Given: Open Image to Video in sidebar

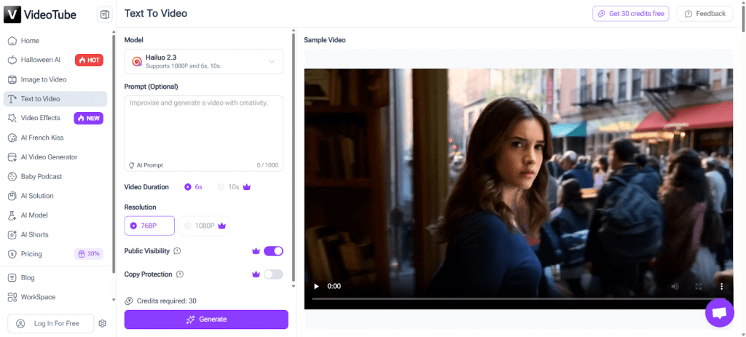Looking at the screenshot, I should (x=44, y=79).
